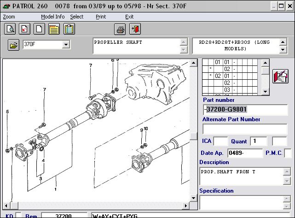295x218 pixels.
Task: Click the Alternate Part Number field
Action: [245, 129]
